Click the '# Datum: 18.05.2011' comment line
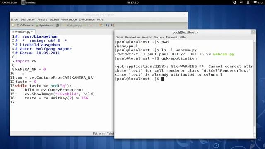This screenshot has width=265, height=149. point(38,53)
